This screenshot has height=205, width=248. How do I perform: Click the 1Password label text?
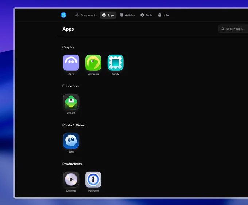coord(93,191)
